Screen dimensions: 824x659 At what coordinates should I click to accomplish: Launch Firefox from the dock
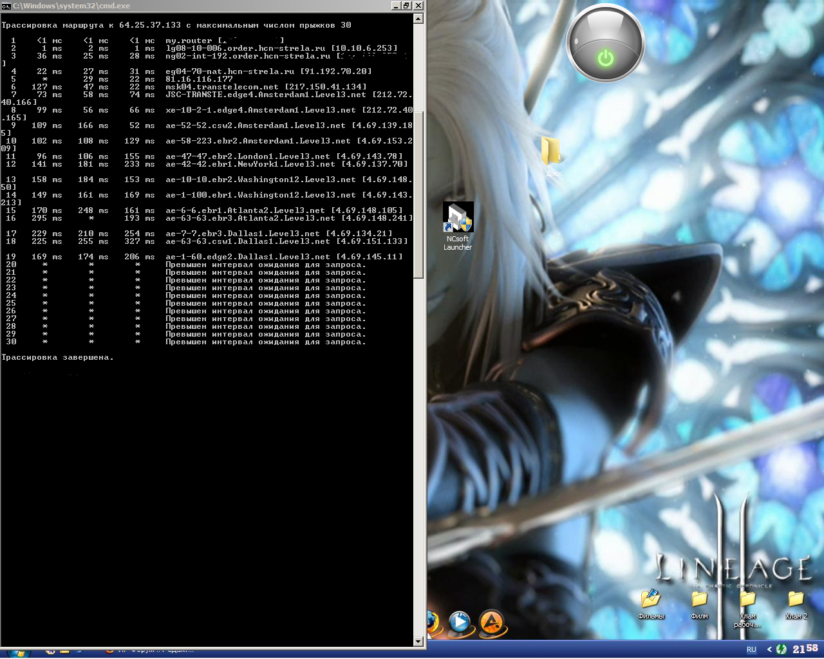click(x=433, y=624)
